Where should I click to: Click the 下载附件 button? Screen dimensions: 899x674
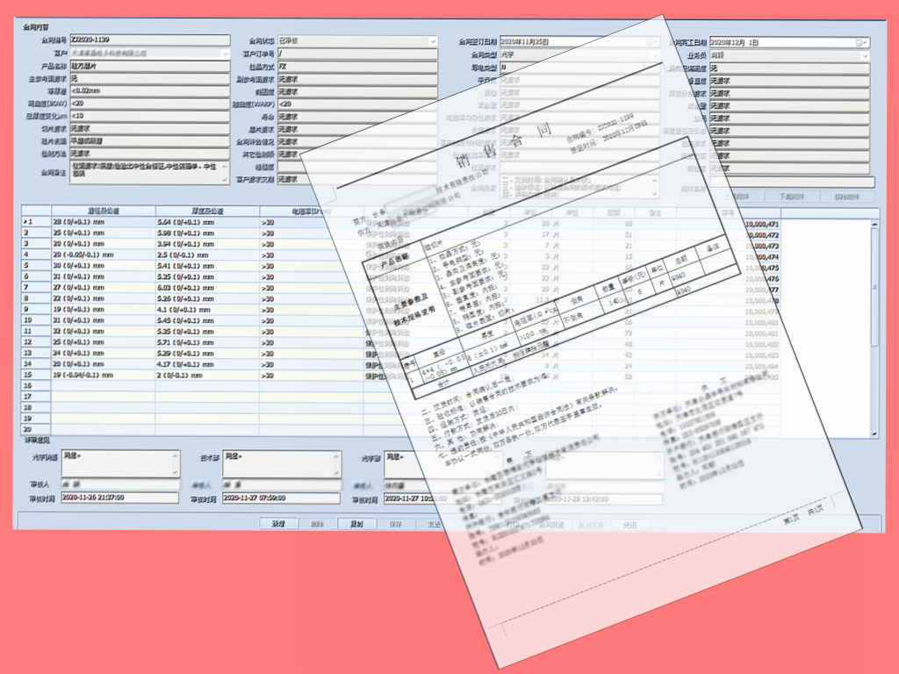point(792,197)
